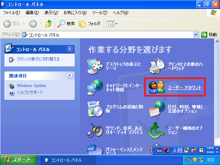Click the address bar コントロール パネル field
The width and height of the screenshot is (220, 165).
point(108,35)
